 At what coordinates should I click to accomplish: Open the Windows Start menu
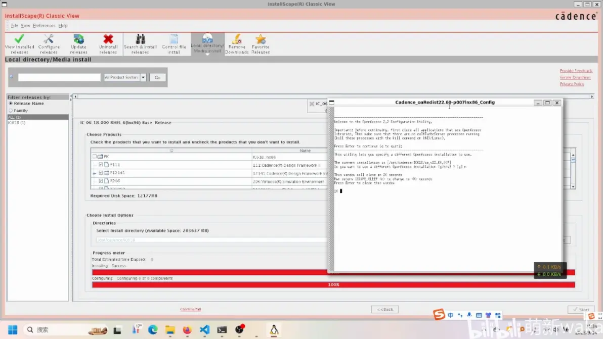[13, 330]
